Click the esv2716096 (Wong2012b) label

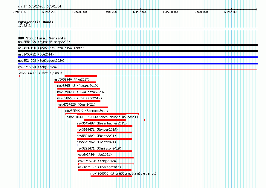98,161
